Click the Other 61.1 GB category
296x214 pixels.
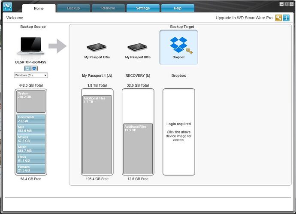point(31,159)
